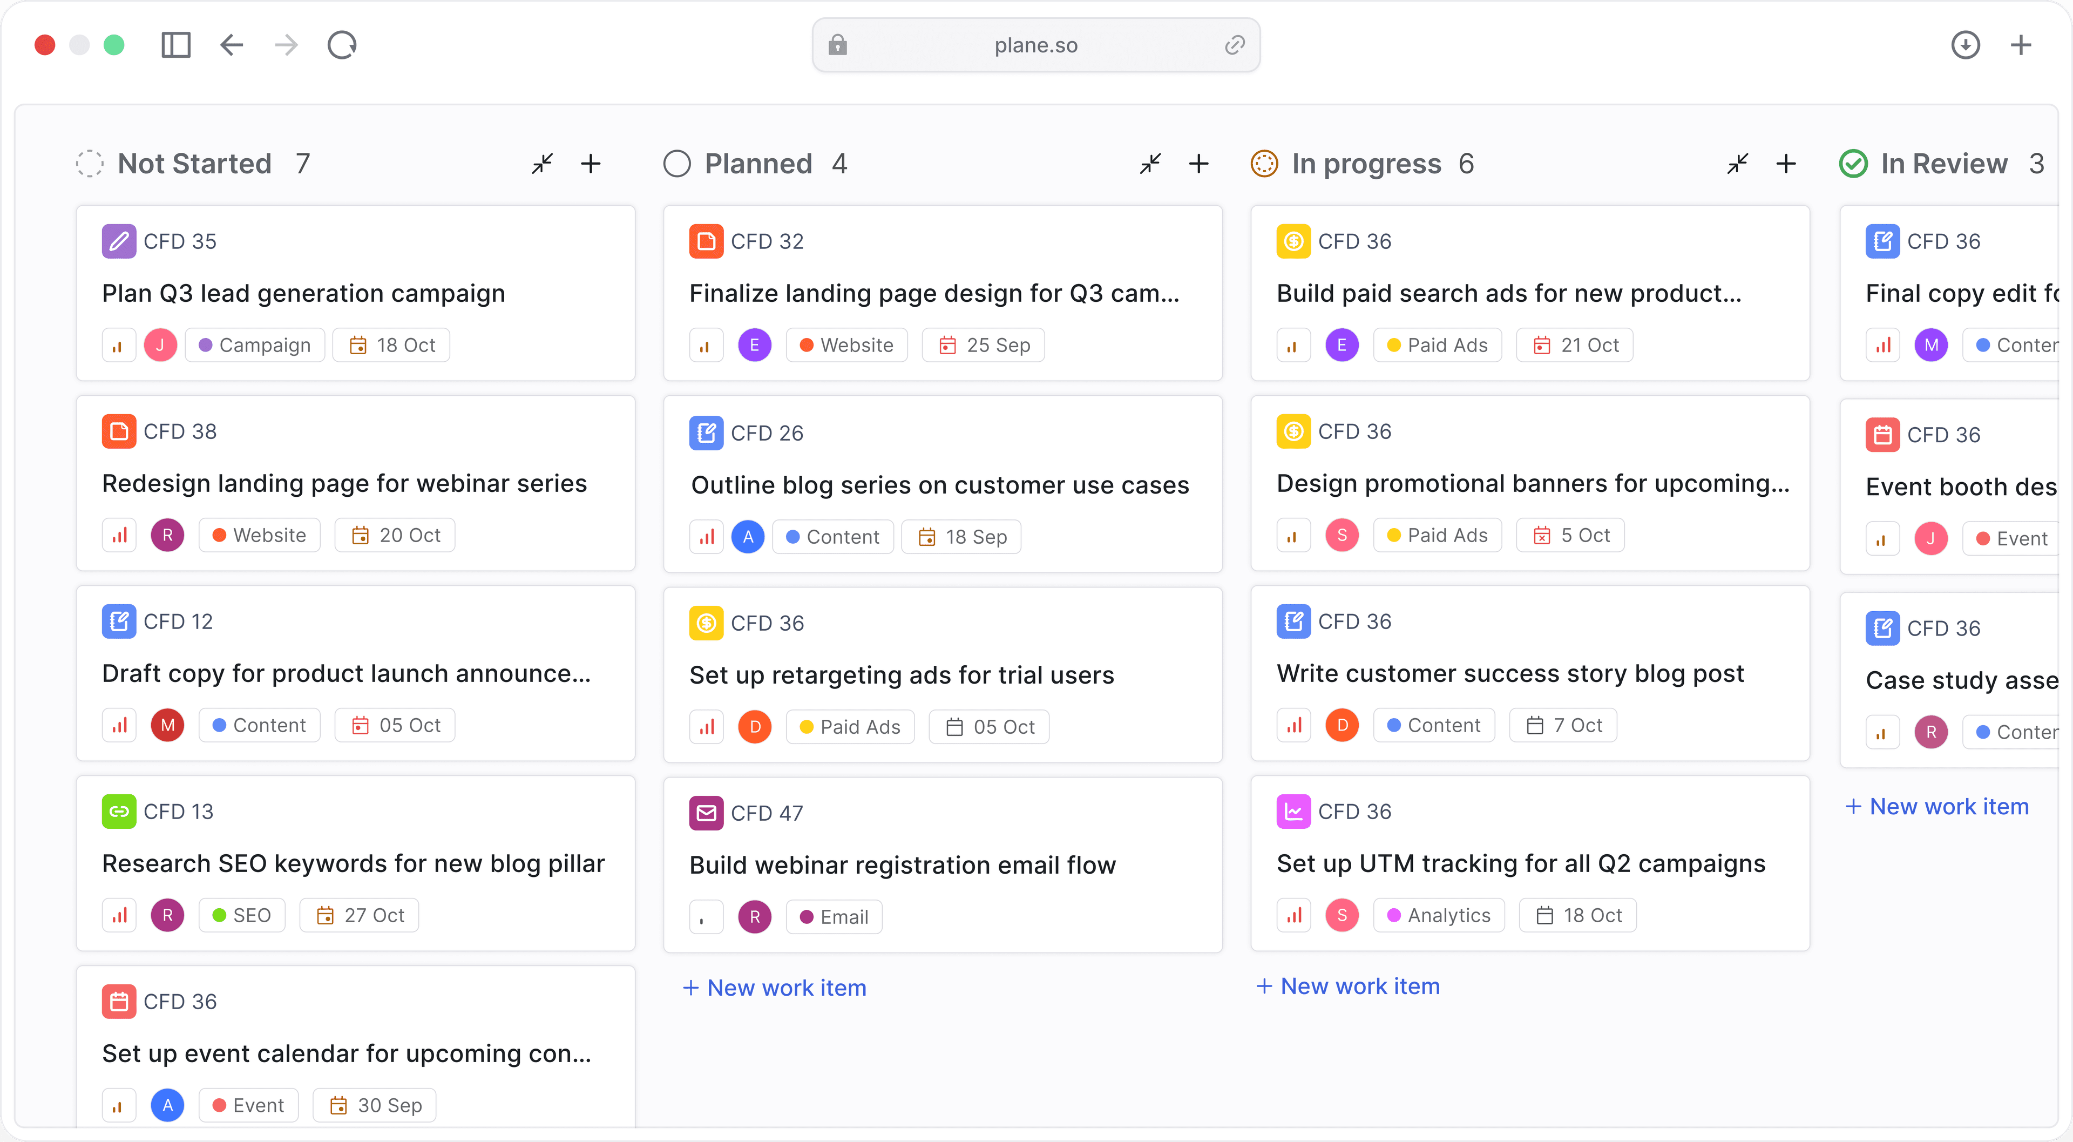Collapse the In progress column
Screen dimensions: 2073x1142
click(x=1737, y=164)
